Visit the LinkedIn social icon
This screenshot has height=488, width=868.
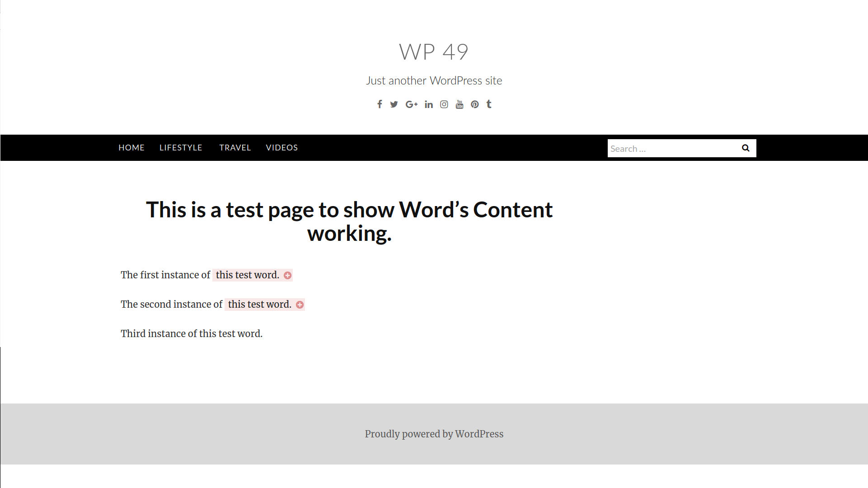pos(429,104)
